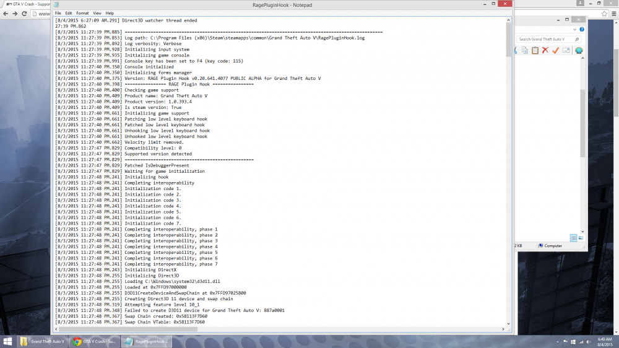Open the View menu in Notepad
The image size is (619, 348).
pos(97,13)
